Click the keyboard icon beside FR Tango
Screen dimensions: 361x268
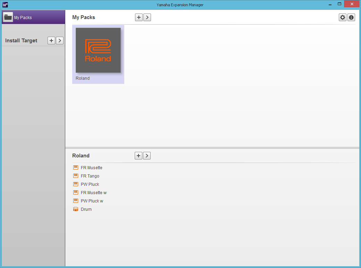click(x=76, y=176)
